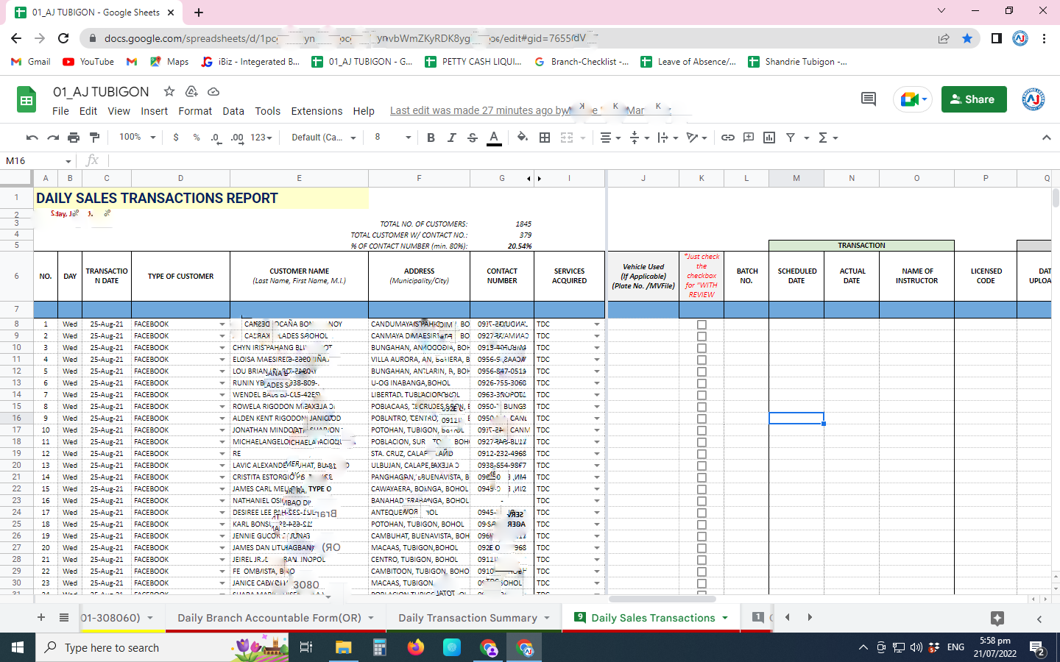The width and height of the screenshot is (1060, 662).
Task: Open Firefox from the taskbar
Action: 416,647
